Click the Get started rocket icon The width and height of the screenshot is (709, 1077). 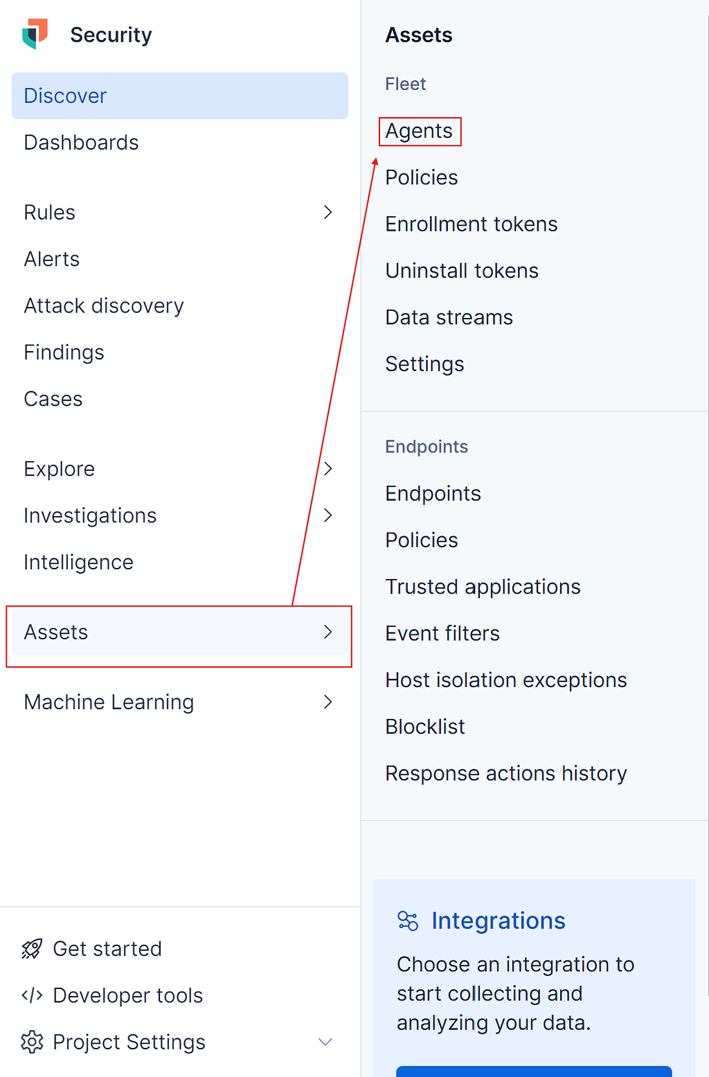click(x=32, y=949)
